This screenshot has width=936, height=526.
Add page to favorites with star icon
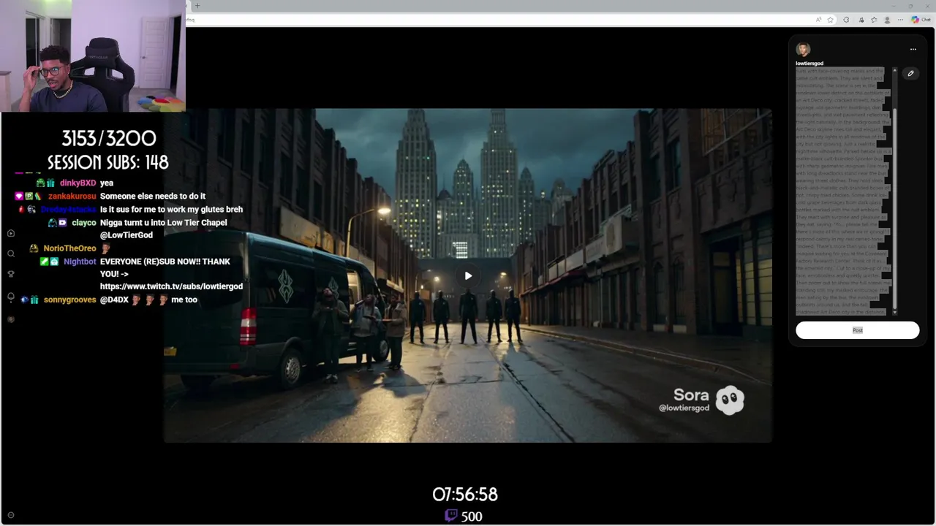point(831,20)
